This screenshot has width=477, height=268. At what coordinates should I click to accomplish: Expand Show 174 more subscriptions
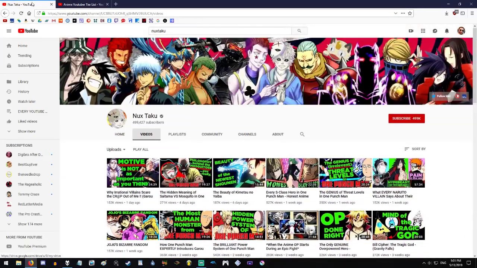(x=30, y=224)
